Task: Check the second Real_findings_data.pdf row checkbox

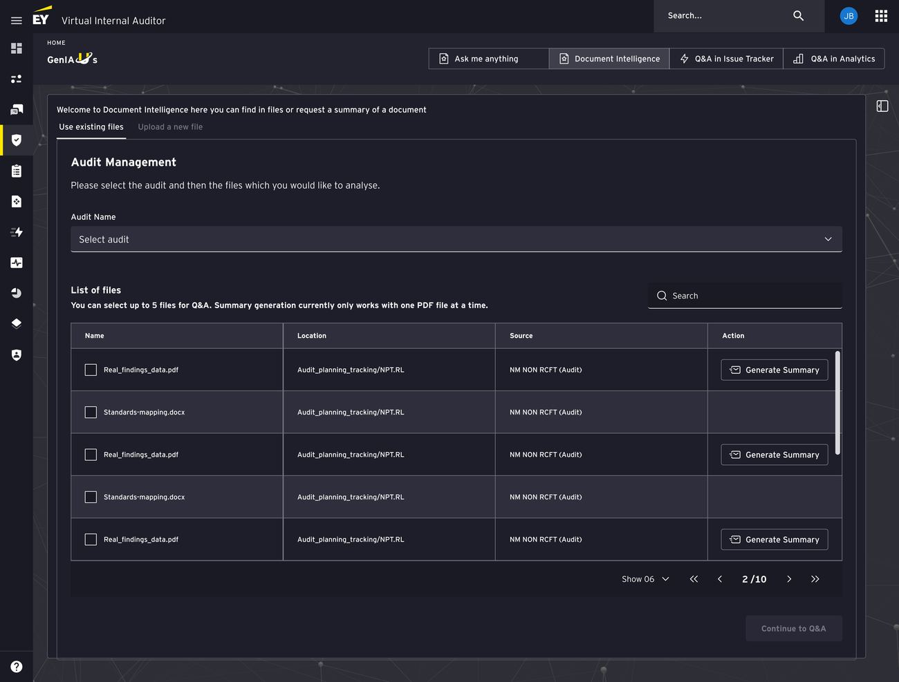Action: [x=91, y=455]
